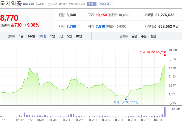Click the 3,275 price axis label

coord(172,103)
